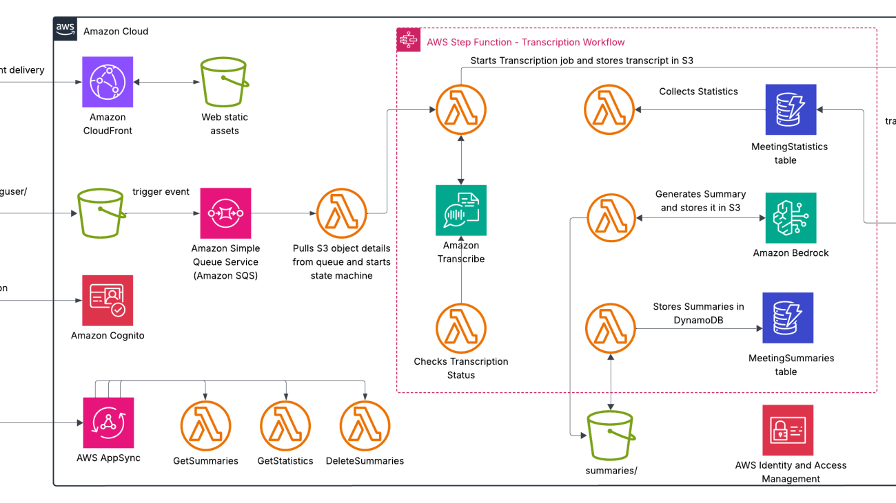
Task: Select the Stores Summaries Lambda icon
Action: 611,328
